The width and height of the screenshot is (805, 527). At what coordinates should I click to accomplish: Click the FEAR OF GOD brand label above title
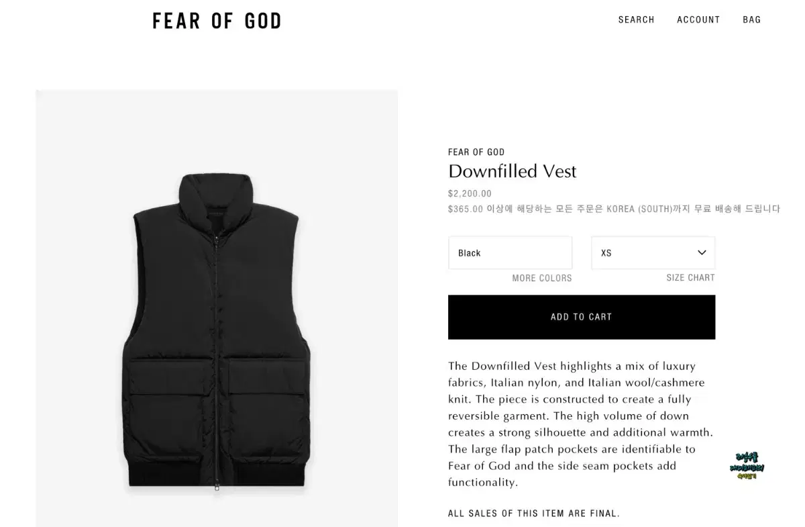click(476, 152)
